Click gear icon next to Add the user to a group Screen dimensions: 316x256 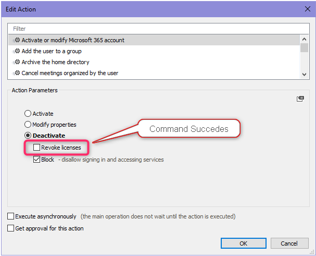coord(17,51)
